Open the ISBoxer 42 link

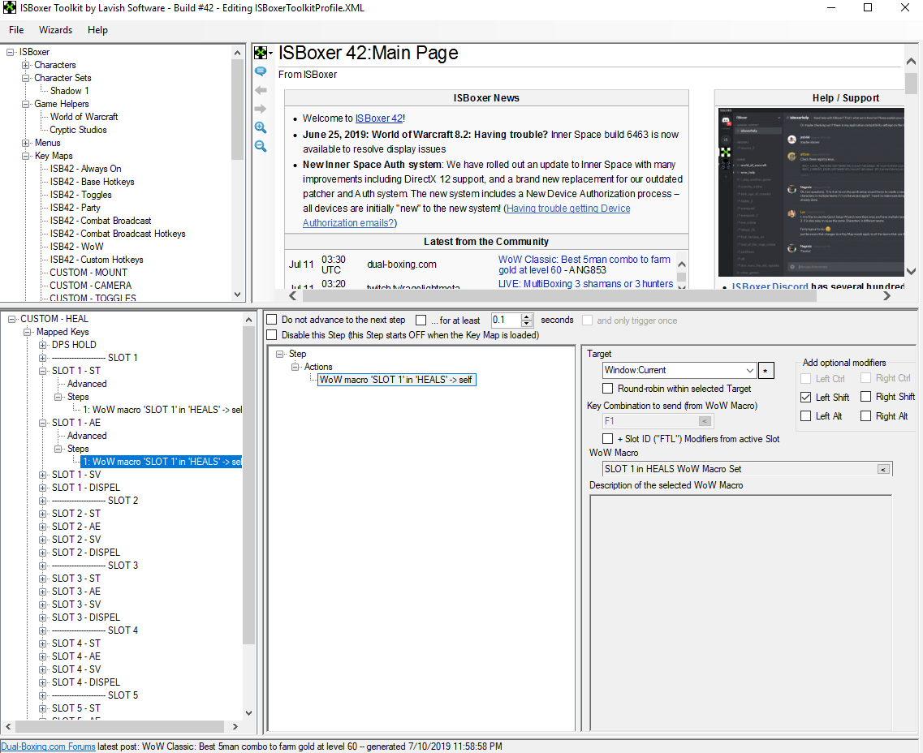[379, 118]
